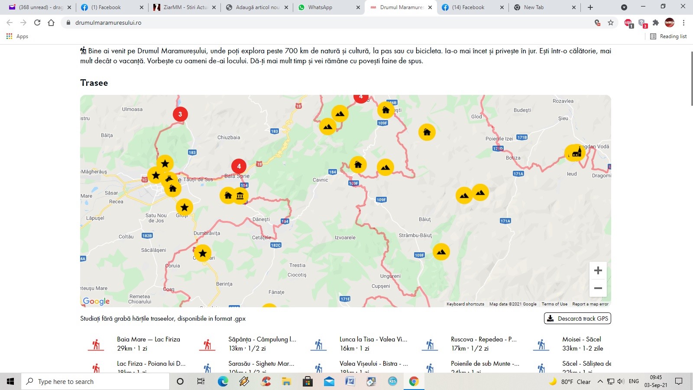Open Chrome's three-dot menu
The width and height of the screenshot is (693, 390).
tap(683, 23)
